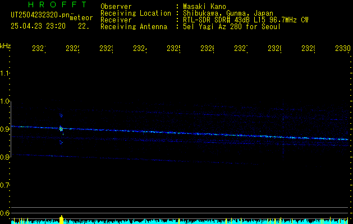
Task: Click the 0.6 frequency axis label
Action: 5,213
